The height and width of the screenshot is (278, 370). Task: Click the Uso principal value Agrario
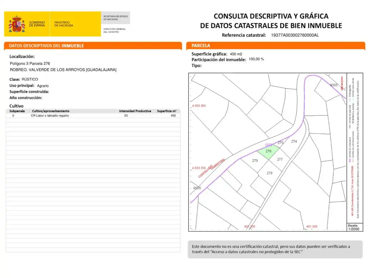coord(43,86)
